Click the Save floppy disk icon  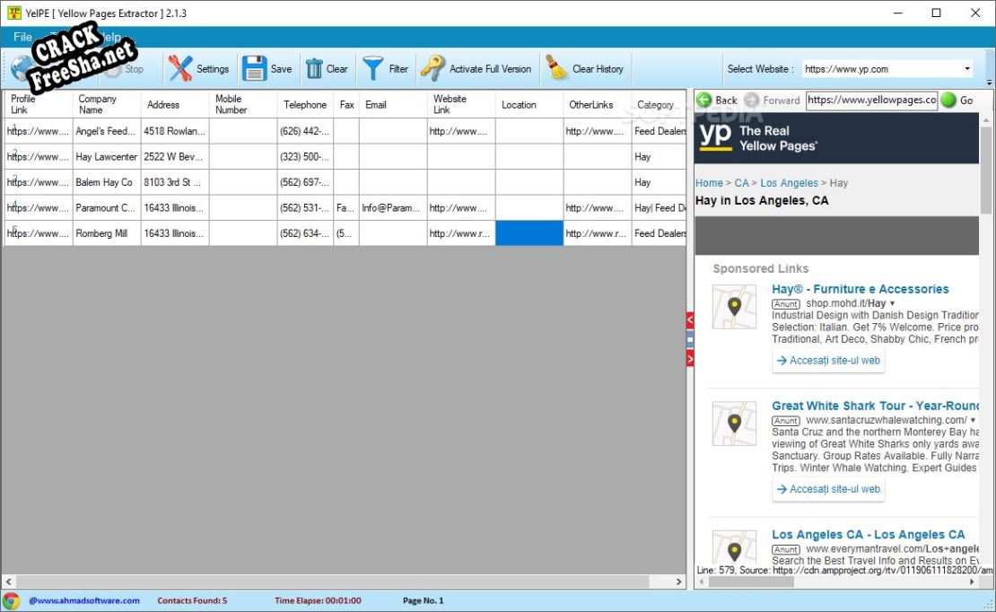pyautogui.click(x=255, y=69)
